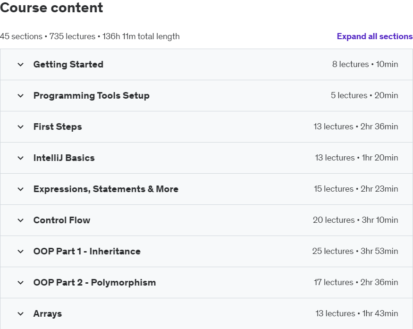
Task: Click the chevron icon beside First Steps
Action: pos(20,127)
